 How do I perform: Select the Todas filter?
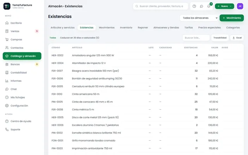point(53,38)
